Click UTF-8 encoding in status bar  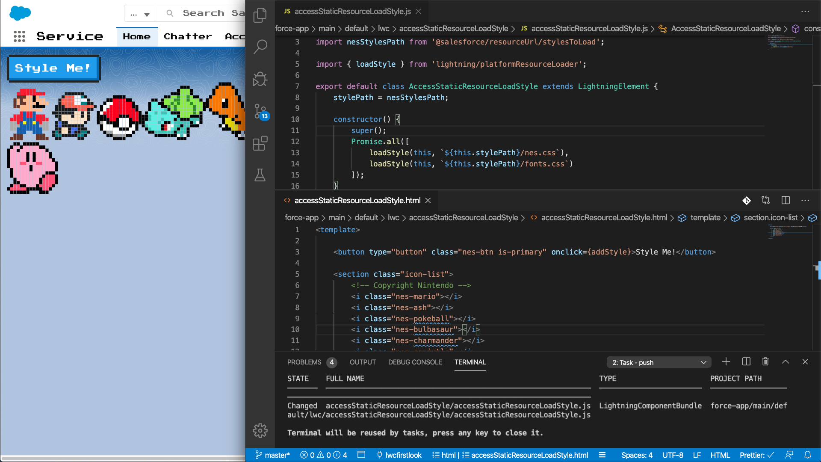click(673, 455)
